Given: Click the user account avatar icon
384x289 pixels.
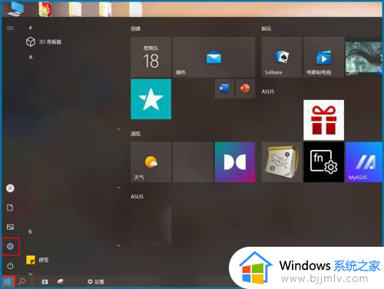Looking at the screenshot, I should click(x=10, y=188).
